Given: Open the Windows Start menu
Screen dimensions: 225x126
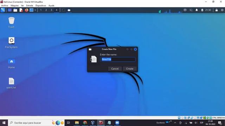Looking at the screenshot, I should click(x=4, y=123).
